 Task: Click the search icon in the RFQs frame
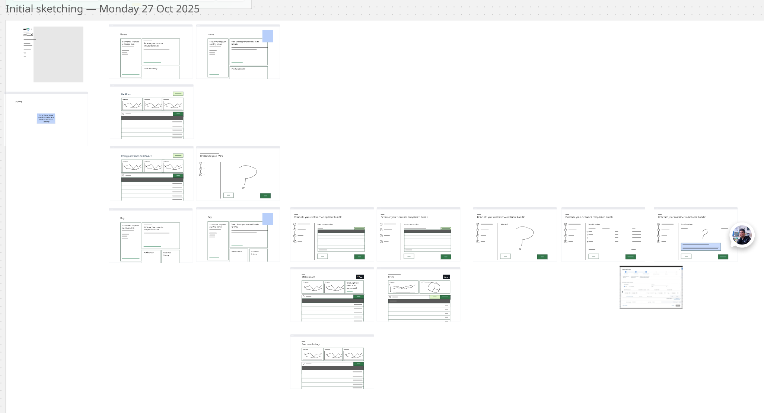[x=390, y=297]
